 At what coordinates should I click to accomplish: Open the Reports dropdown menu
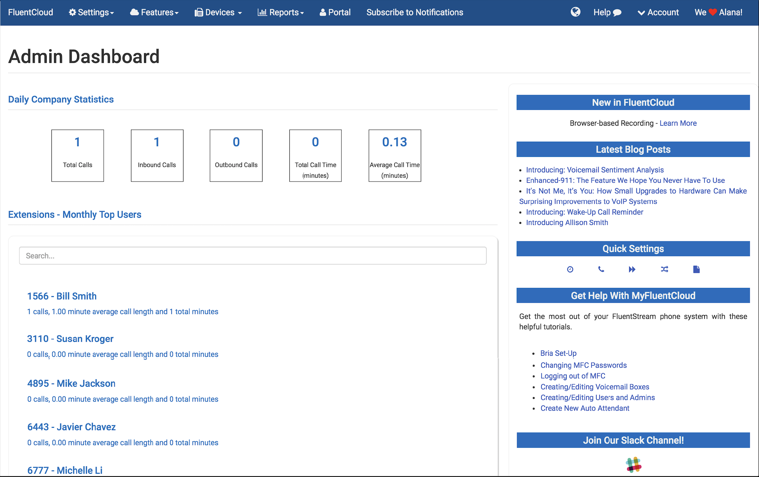coord(281,12)
